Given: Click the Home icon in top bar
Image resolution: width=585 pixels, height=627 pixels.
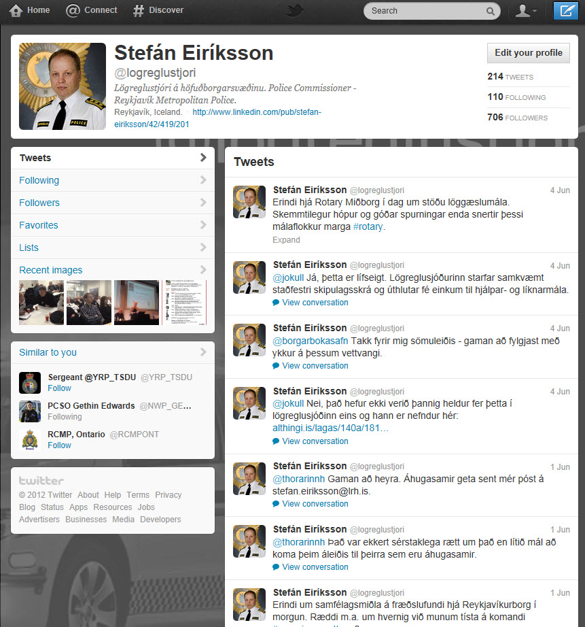Looking at the screenshot, I should (16, 11).
